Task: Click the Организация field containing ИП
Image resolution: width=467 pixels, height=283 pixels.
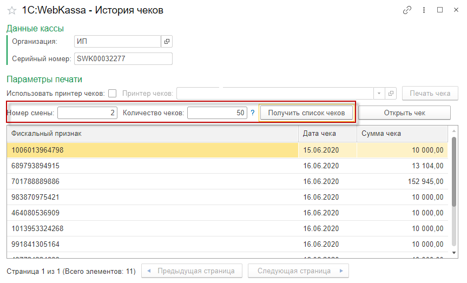Action: pyautogui.click(x=117, y=42)
